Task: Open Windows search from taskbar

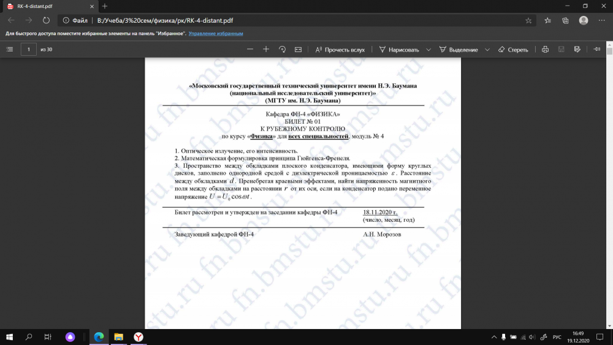Action: click(29, 337)
